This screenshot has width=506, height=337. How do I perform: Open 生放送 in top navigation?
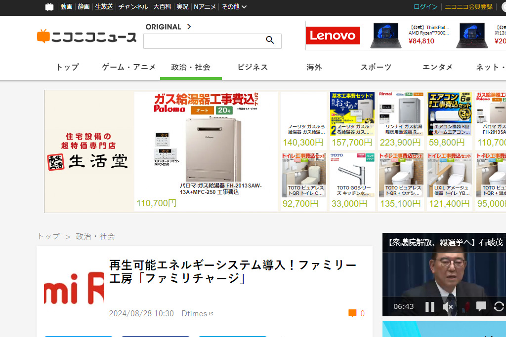coord(104,7)
